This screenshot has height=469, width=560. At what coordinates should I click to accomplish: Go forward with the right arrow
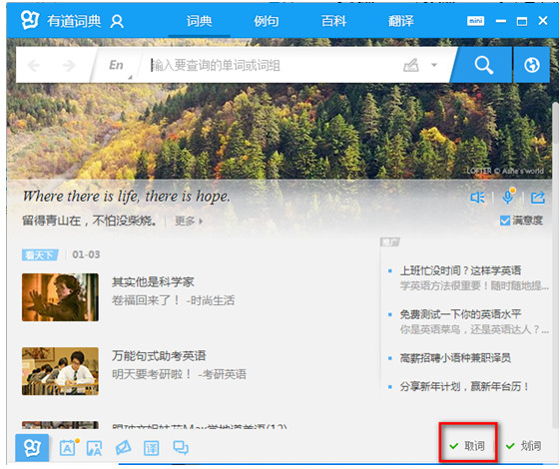69,65
